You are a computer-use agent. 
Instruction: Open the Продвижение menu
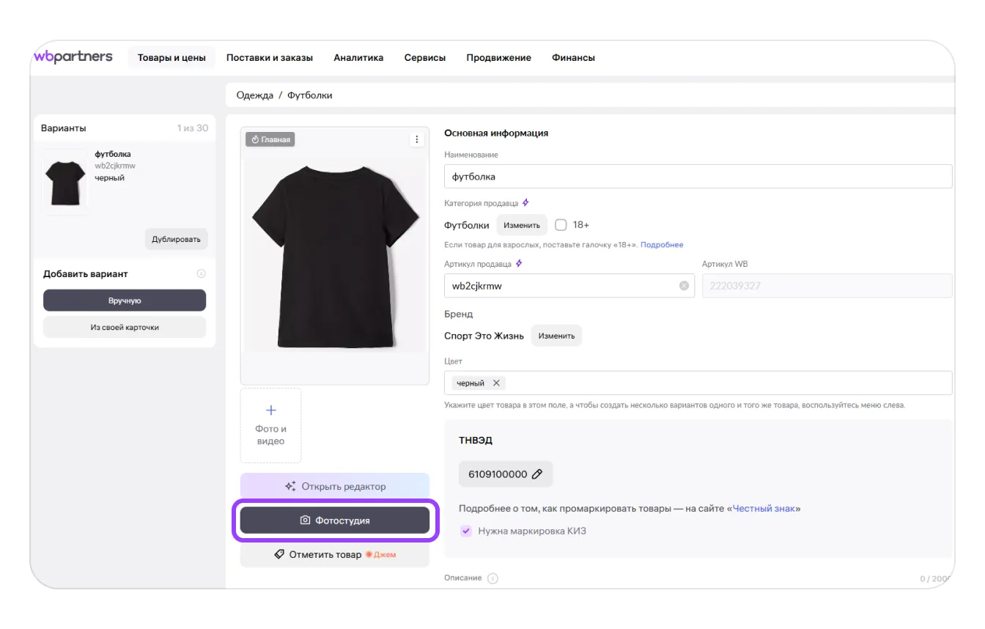498,58
